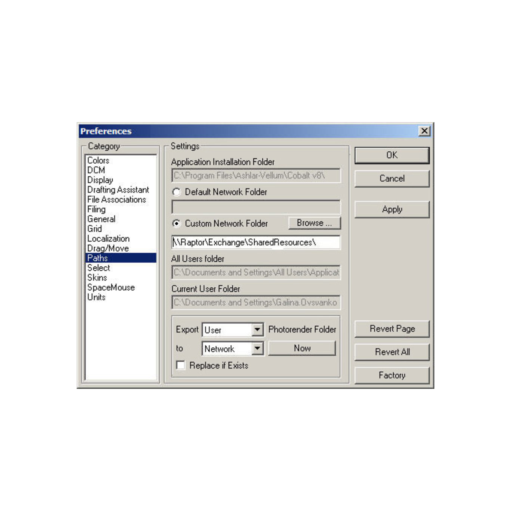Viewport: 511px width, 511px height.
Task: Cancel the Preferences dialog
Action: tap(392, 178)
